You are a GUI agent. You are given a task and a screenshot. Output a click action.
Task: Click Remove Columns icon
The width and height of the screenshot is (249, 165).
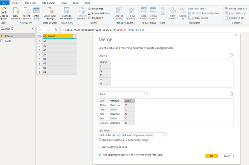(131, 10)
